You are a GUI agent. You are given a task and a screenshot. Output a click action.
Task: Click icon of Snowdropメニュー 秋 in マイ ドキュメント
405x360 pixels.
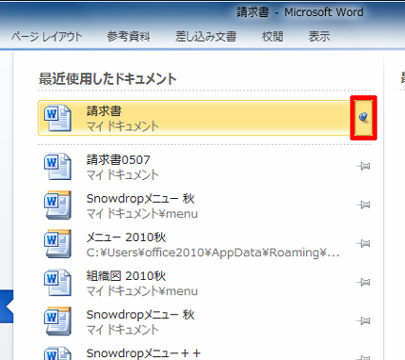pos(57,321)
